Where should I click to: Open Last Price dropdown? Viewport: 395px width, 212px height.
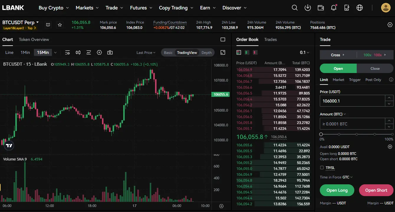click(146, 52)
